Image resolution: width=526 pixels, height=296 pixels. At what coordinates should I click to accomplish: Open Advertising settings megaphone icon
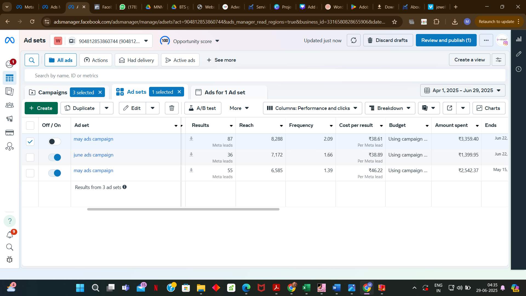point(10,119)
